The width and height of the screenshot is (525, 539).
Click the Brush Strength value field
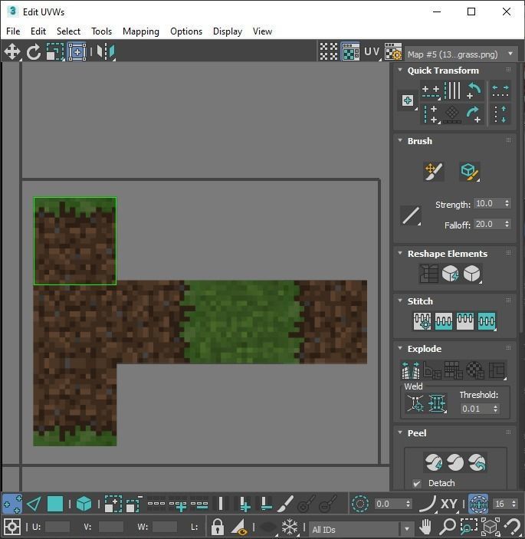(x=488, y=203)
